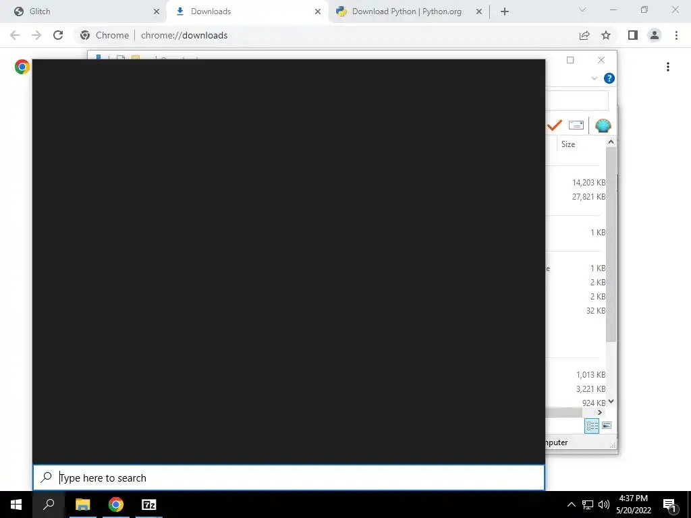Open the taskbar clock showing 4:37 PM
The height and width of the screenshot is (518, 691).
point(633,505)
